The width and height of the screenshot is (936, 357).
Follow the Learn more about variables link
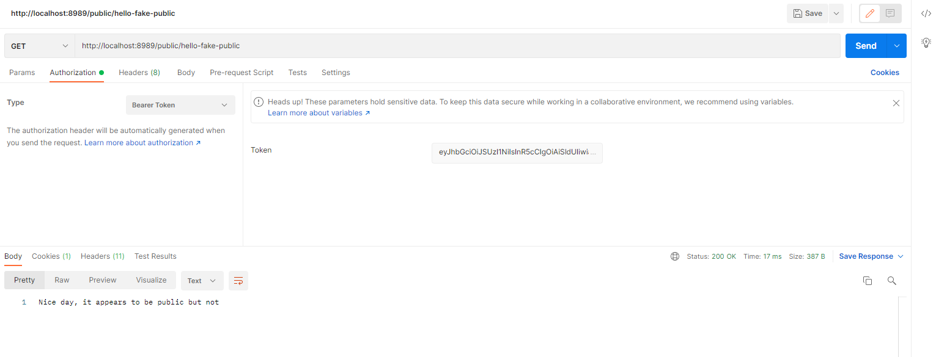coord(319,113)
